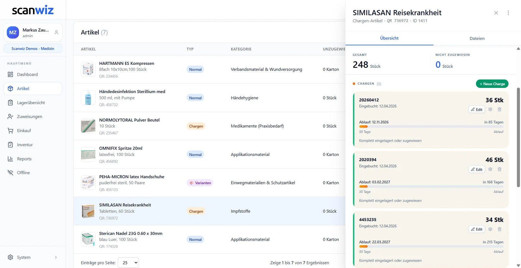The width and height of the screenshot is (521, 268).
Task: Click the Neue Charge button
Action: [x=492, y=84]
